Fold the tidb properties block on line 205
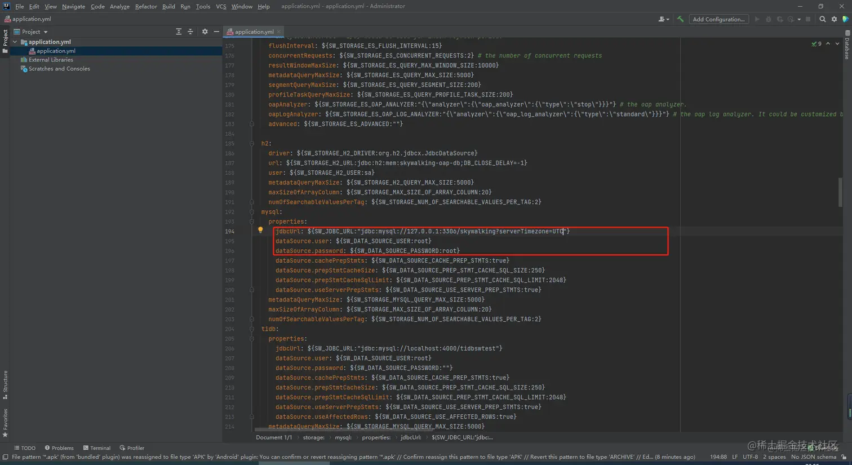The image size is (852, 465). click(x=252, y=339)
